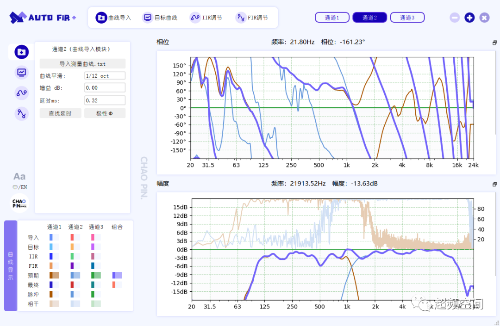Select the 通道1 channel tab
Image resolution: width=500 pixels, height=326 pixels.
(x=332, y=18)
